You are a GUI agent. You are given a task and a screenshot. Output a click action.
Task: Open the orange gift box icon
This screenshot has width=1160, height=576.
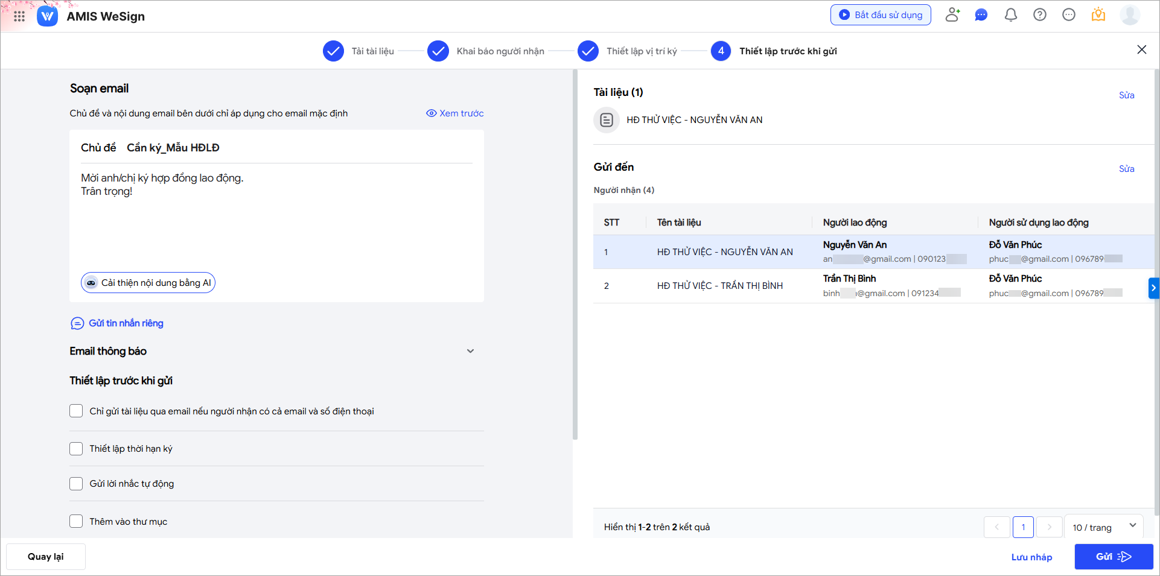pyautogui.click(x=1098, y=15)
